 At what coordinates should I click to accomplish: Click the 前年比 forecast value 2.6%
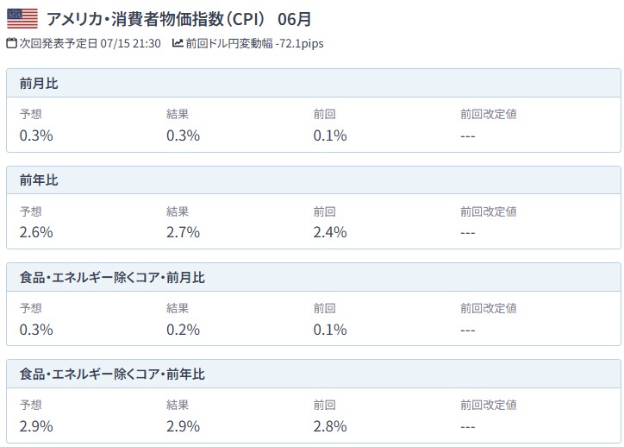[36, 232]
